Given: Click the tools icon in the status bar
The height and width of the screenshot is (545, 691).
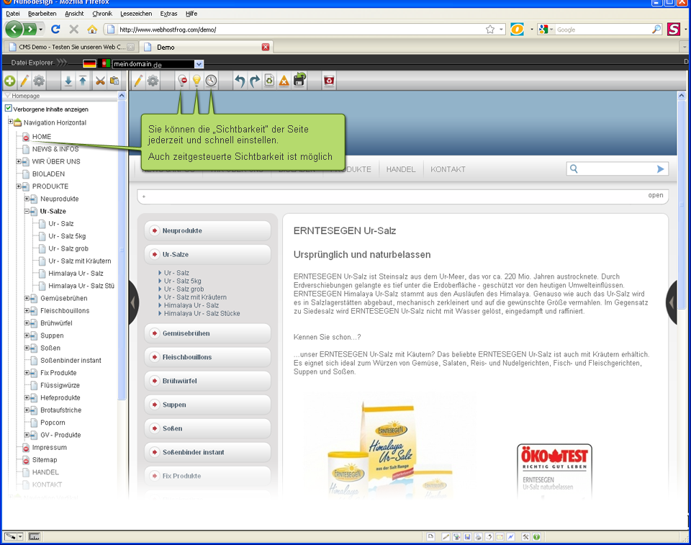Looking at the screenshot, I should tap(525, 536).
